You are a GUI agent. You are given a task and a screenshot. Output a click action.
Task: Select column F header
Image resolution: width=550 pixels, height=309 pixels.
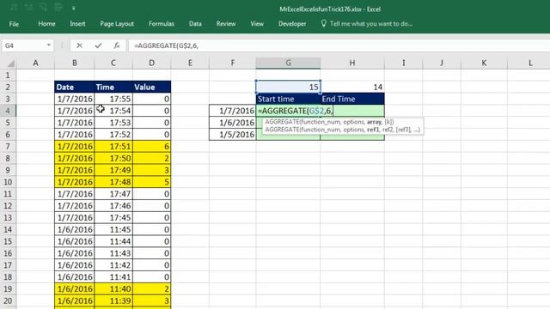[x=233, y=63]
